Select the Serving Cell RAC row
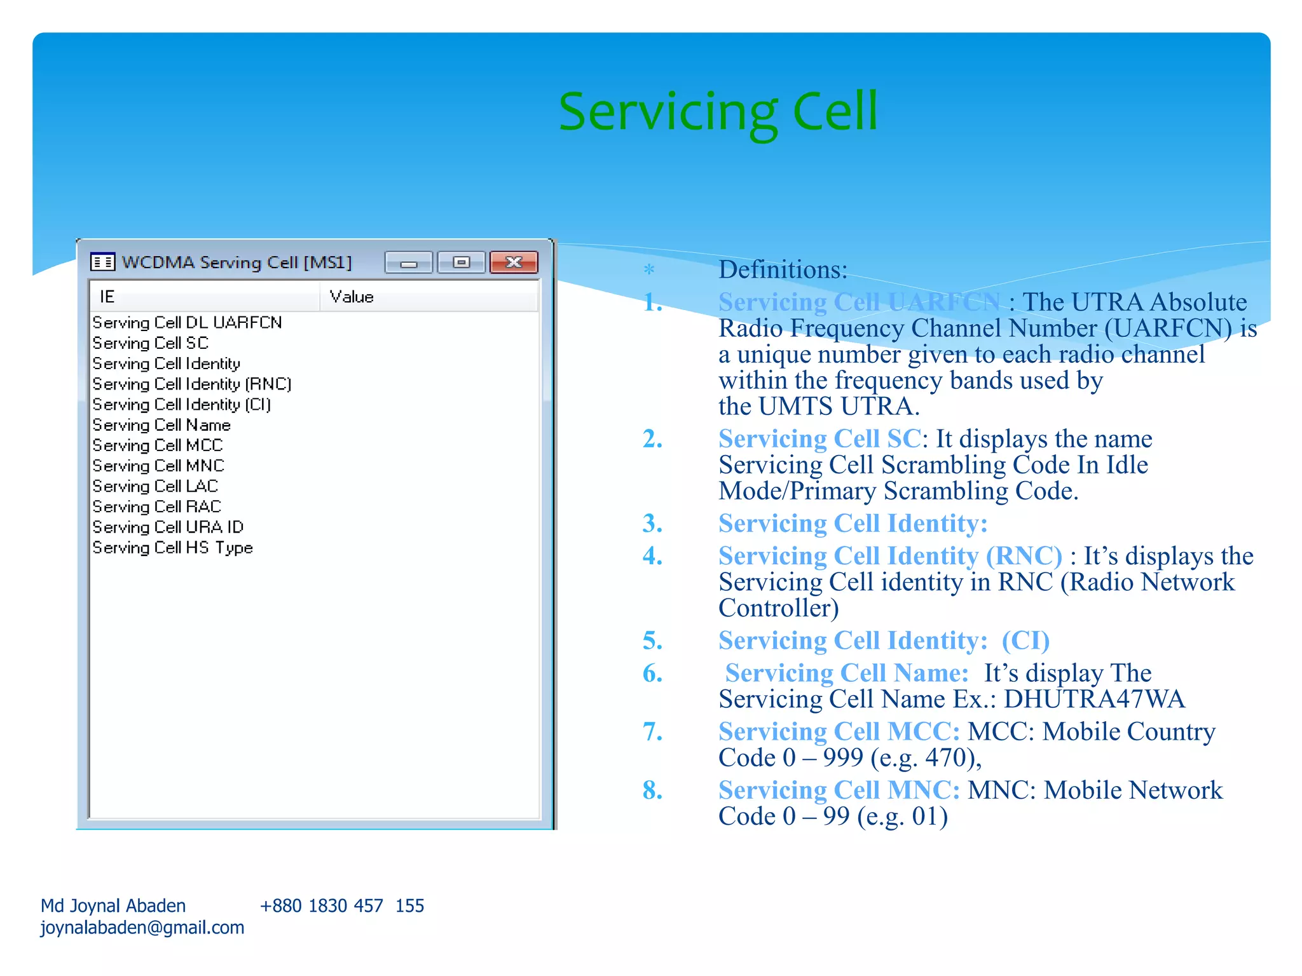 tap(157, 506)
